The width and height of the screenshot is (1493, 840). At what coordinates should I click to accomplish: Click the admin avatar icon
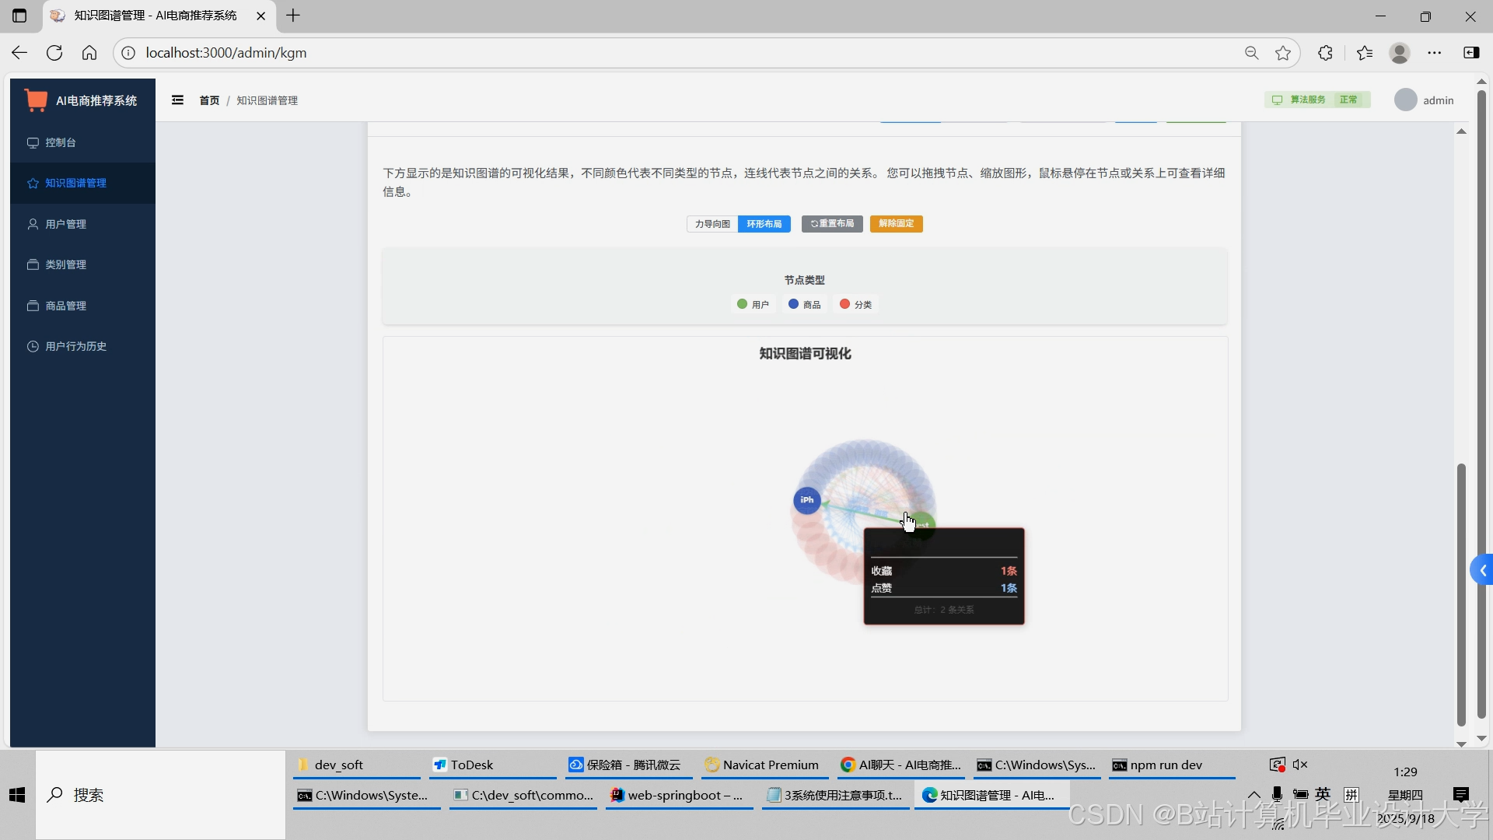click(x=1405, y=100)
